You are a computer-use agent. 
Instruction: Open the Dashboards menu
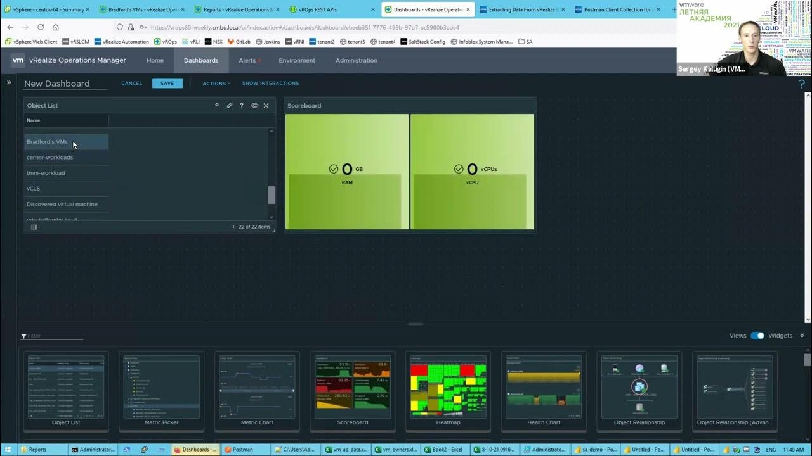click(x=201, y=61)
